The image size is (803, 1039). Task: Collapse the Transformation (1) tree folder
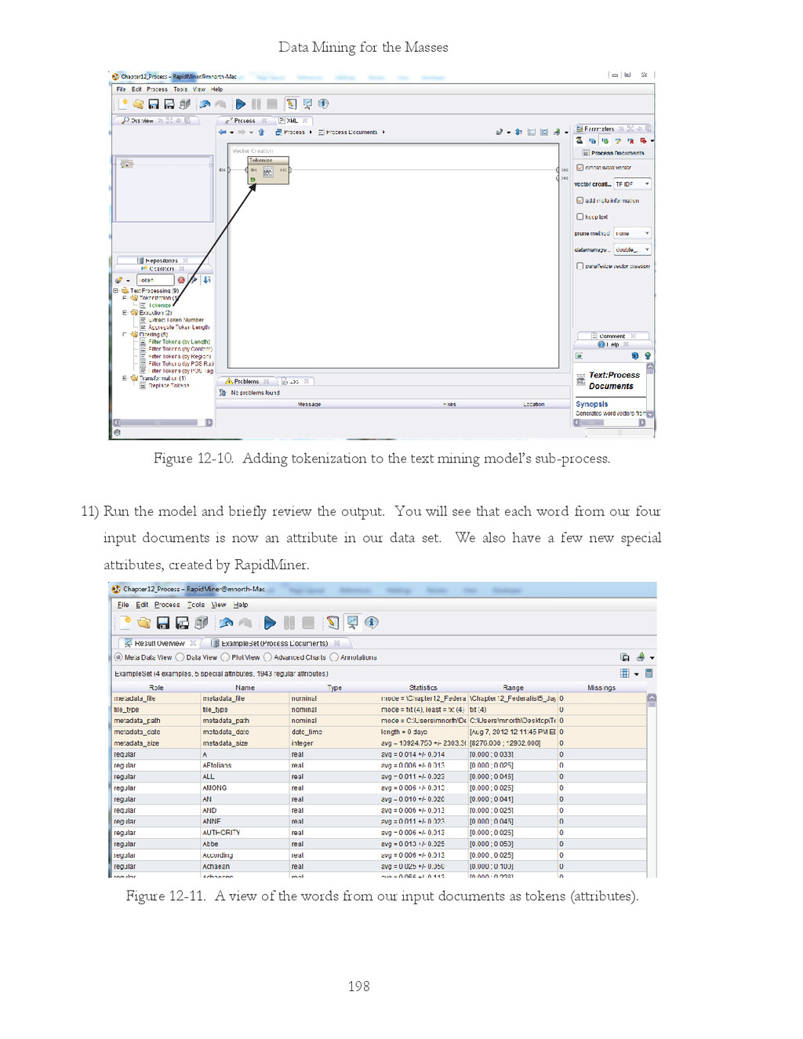(x=125, y=378)
